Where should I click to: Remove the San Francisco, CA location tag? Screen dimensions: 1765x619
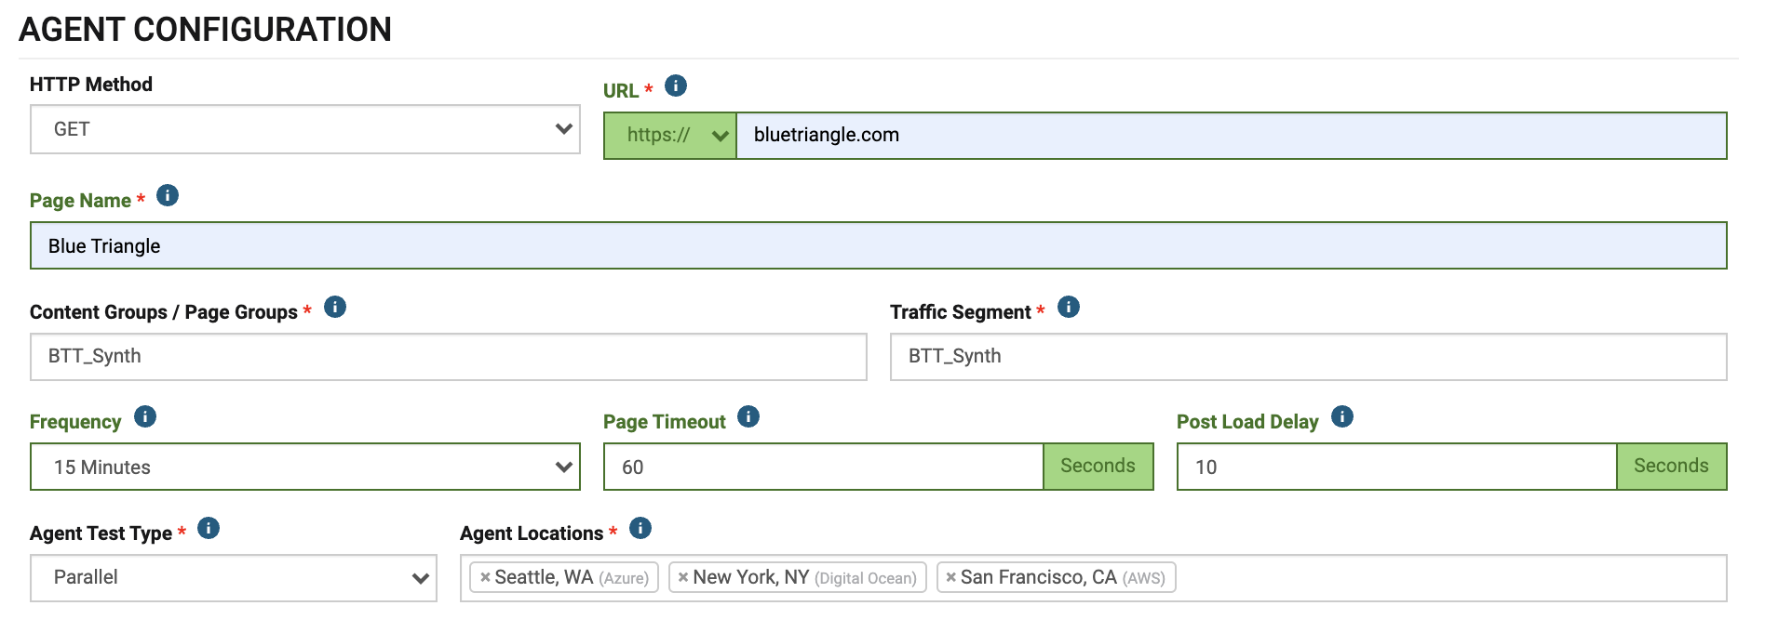point(950,577)
